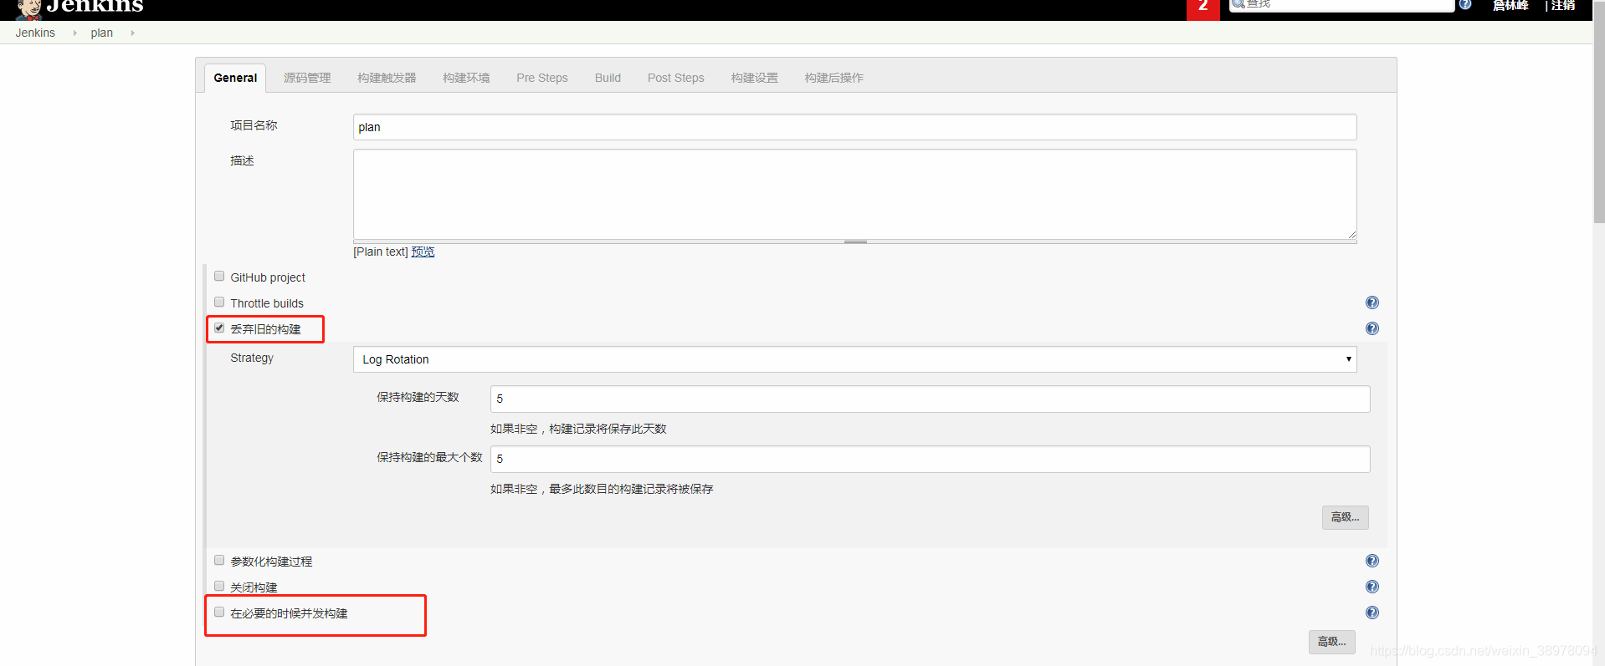
Task: Open help for 丢弃旧的构建 option
Action: click(1372, 328)
